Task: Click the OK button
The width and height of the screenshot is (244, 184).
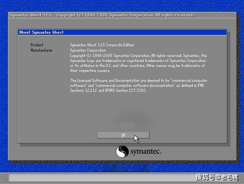Action: pyautogui.click(x=123, y=135)
